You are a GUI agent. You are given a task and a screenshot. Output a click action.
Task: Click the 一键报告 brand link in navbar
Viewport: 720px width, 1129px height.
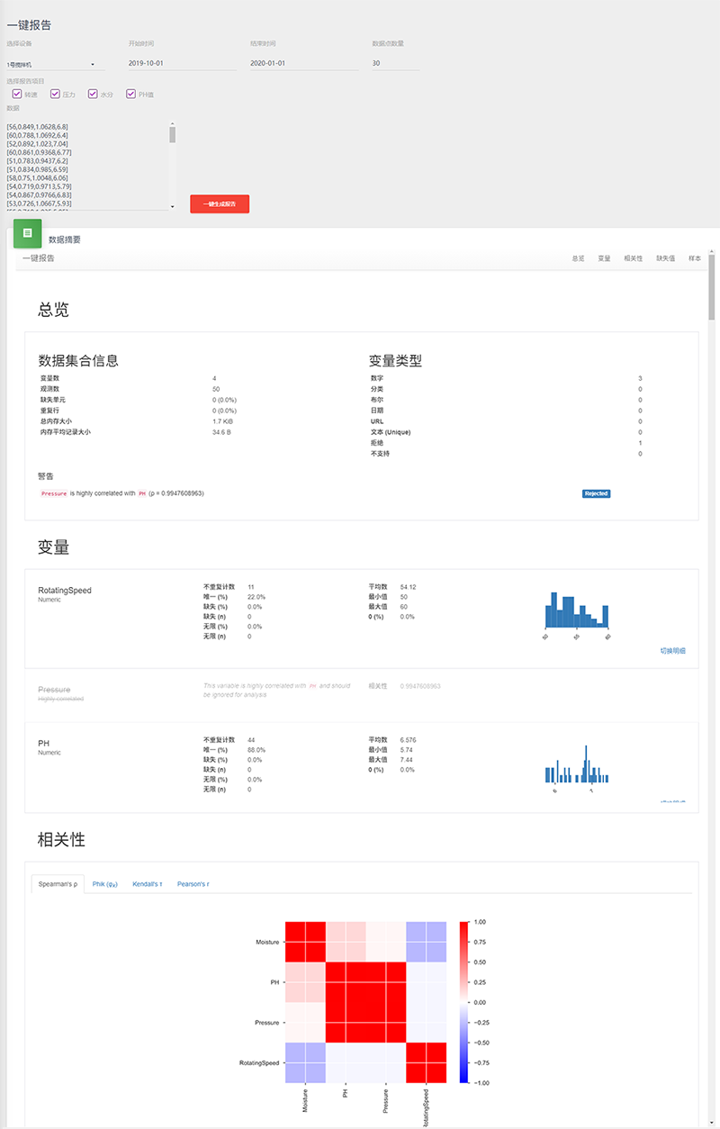coord(39,258)
